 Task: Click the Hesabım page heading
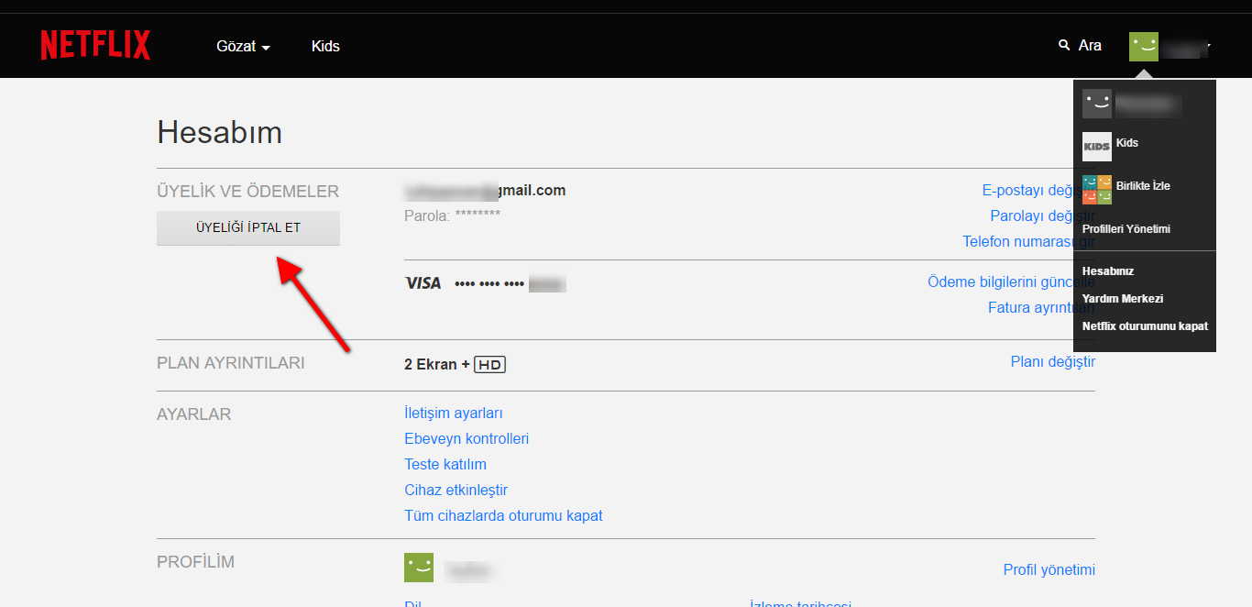click(220, 133)
